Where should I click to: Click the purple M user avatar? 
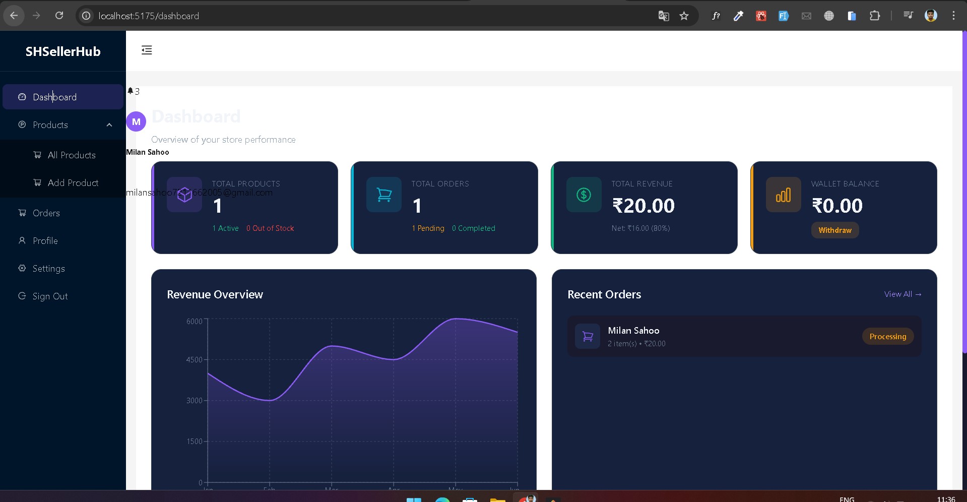pyautogui.click(x=136, y=121)
